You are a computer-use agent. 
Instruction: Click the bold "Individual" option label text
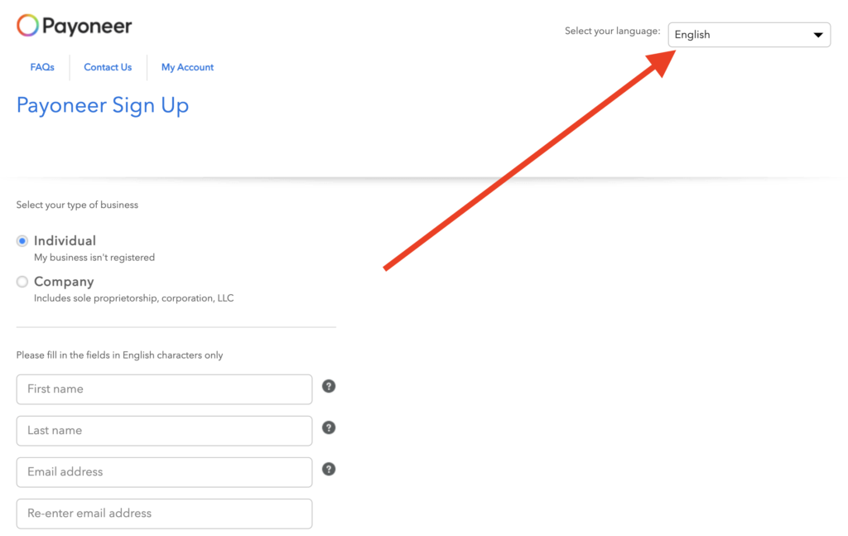(65, 241)
